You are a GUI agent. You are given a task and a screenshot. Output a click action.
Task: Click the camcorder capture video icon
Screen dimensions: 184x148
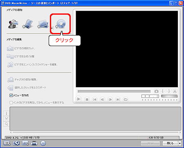[13, 24]
